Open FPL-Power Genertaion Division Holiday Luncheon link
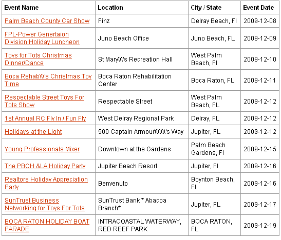This screenshot has height=240, width=281. 42,38
